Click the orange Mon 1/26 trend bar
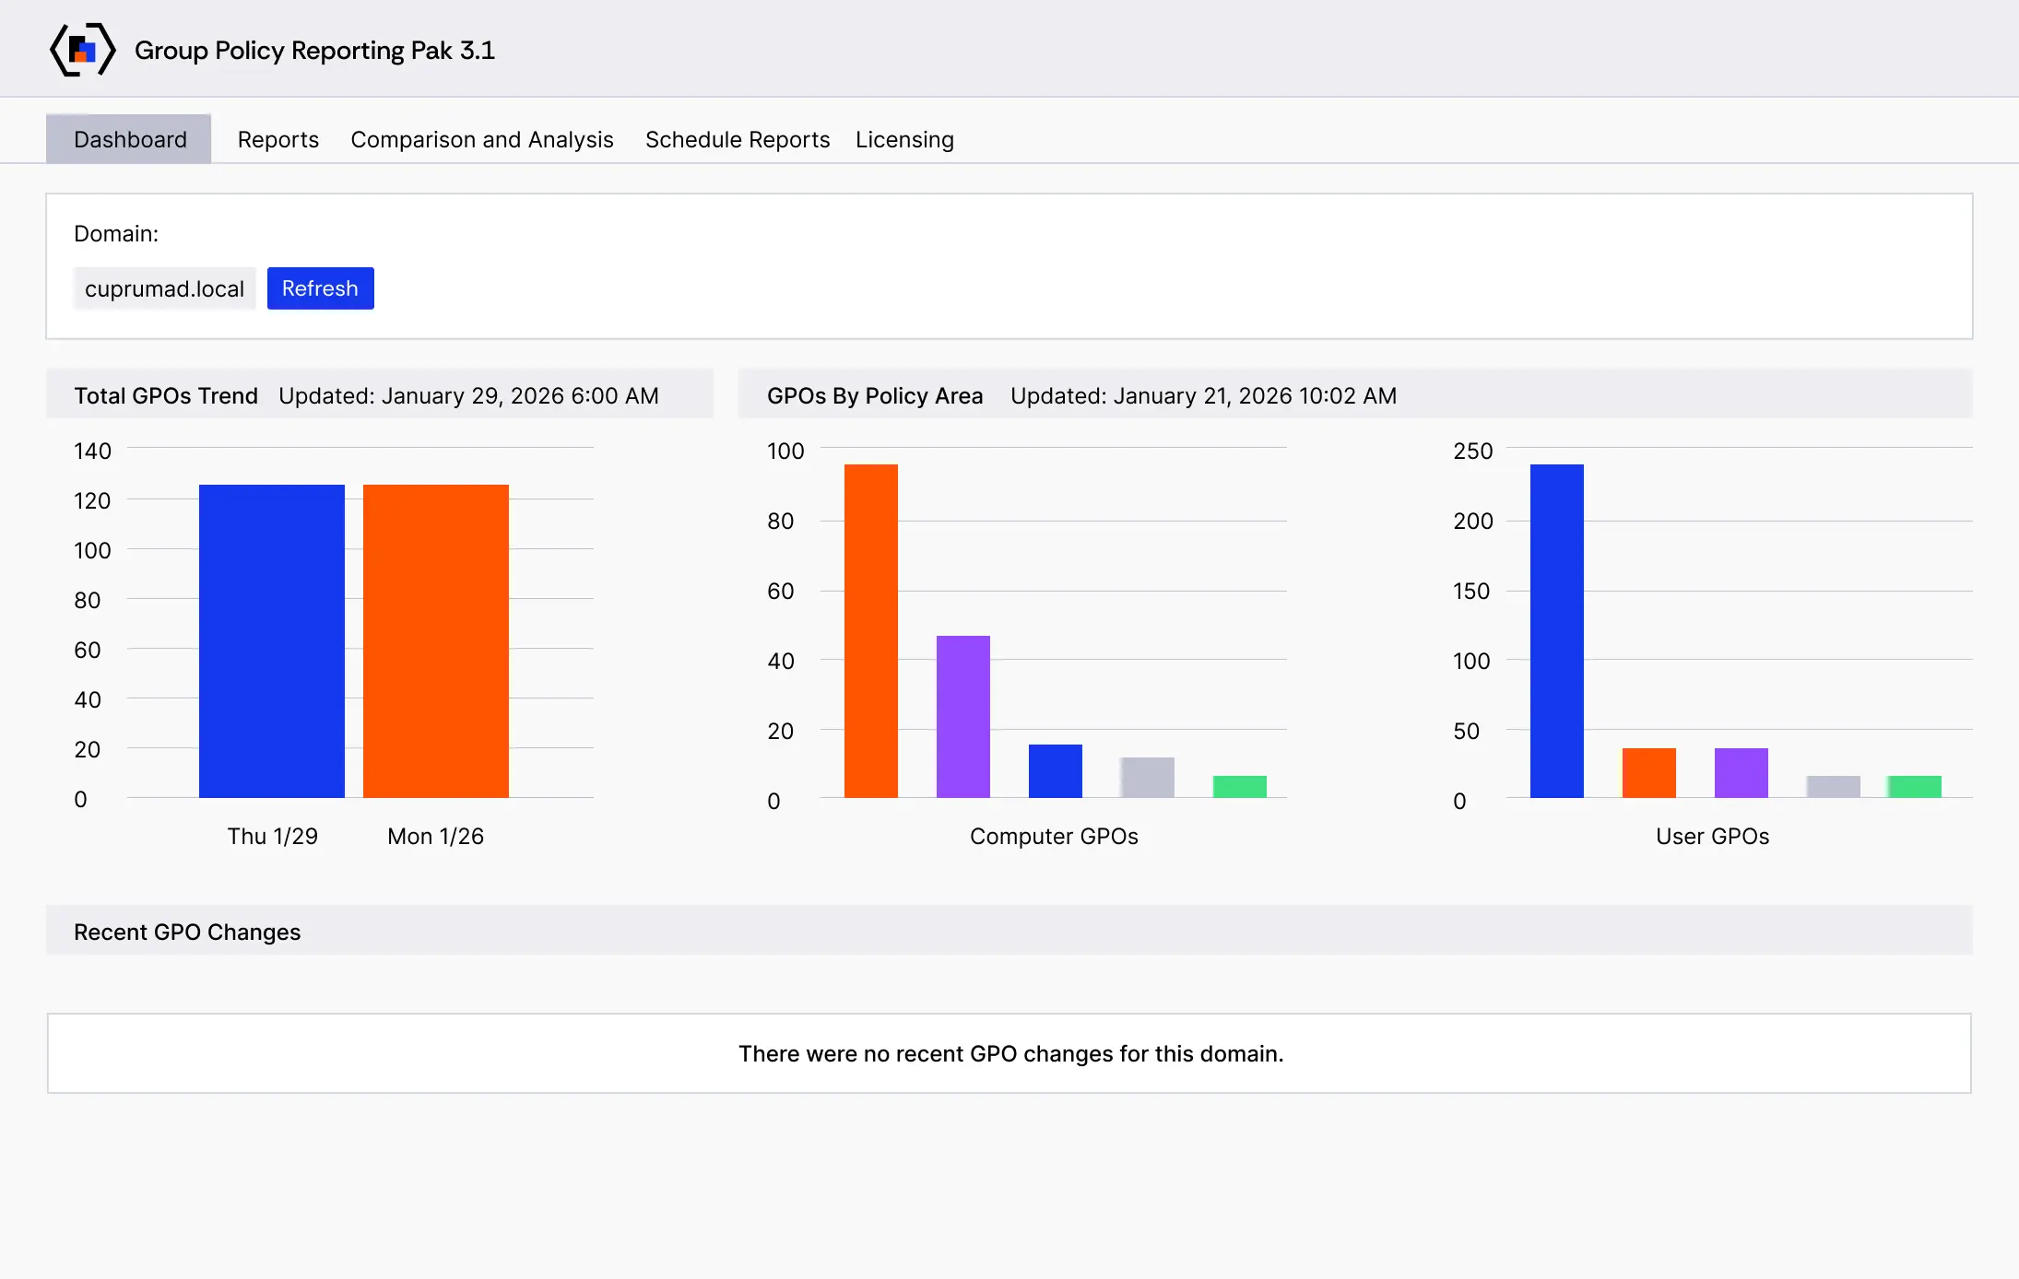 436,641
